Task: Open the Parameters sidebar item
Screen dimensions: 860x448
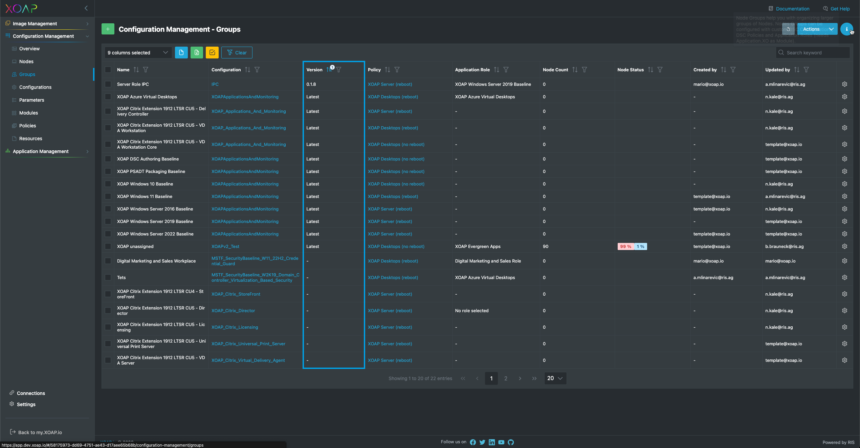Action: tap(31, 100)
